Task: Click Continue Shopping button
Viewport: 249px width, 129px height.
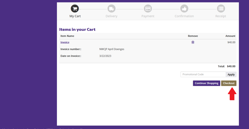Action: click(x=206, y=83)
